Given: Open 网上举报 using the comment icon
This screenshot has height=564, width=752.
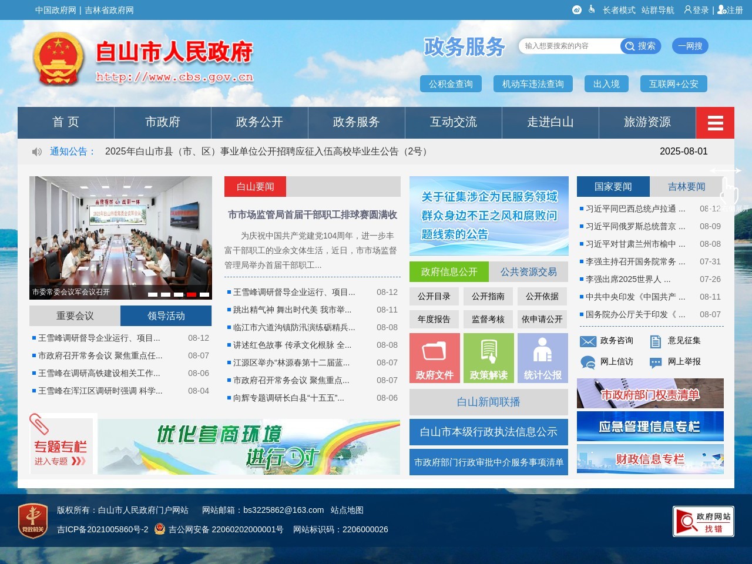Looking at the screenshot, I should click(x=654, y=362).
